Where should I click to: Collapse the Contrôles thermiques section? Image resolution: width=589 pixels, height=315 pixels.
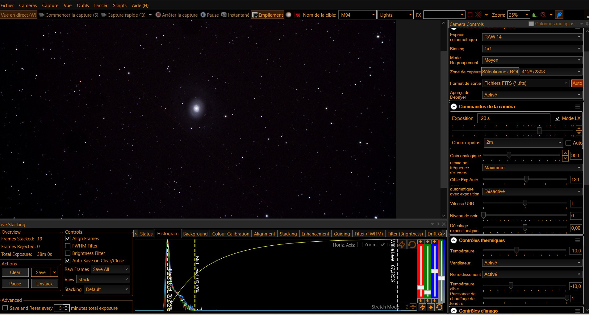pos(454,240)
